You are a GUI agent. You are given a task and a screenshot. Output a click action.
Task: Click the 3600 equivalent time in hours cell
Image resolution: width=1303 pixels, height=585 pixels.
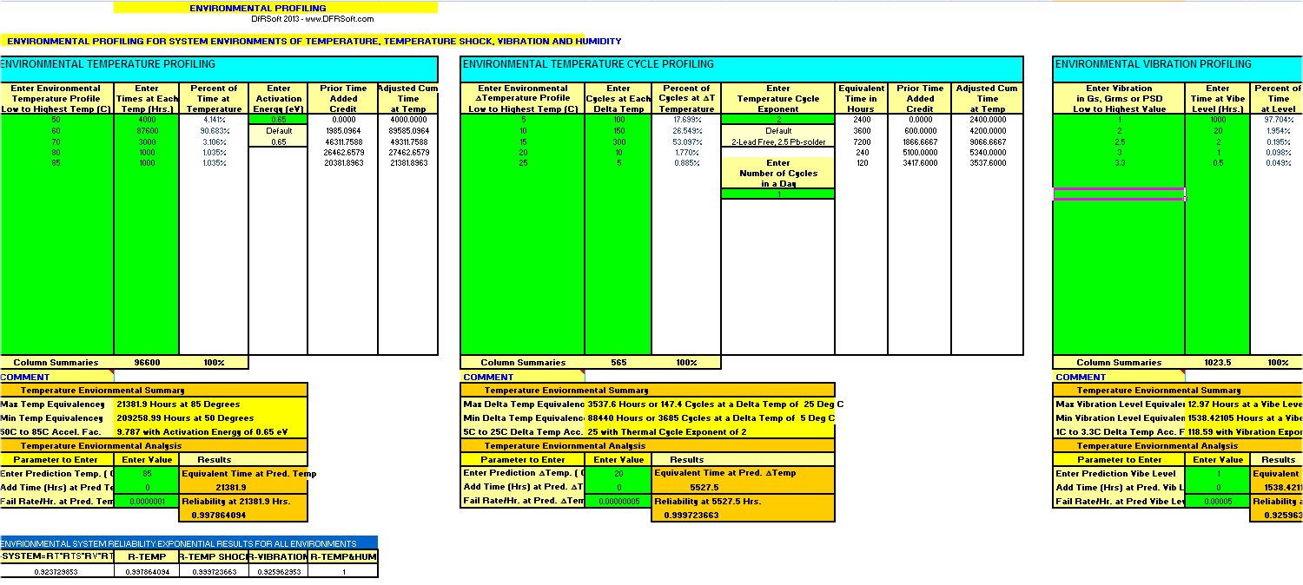pos(861,130)
